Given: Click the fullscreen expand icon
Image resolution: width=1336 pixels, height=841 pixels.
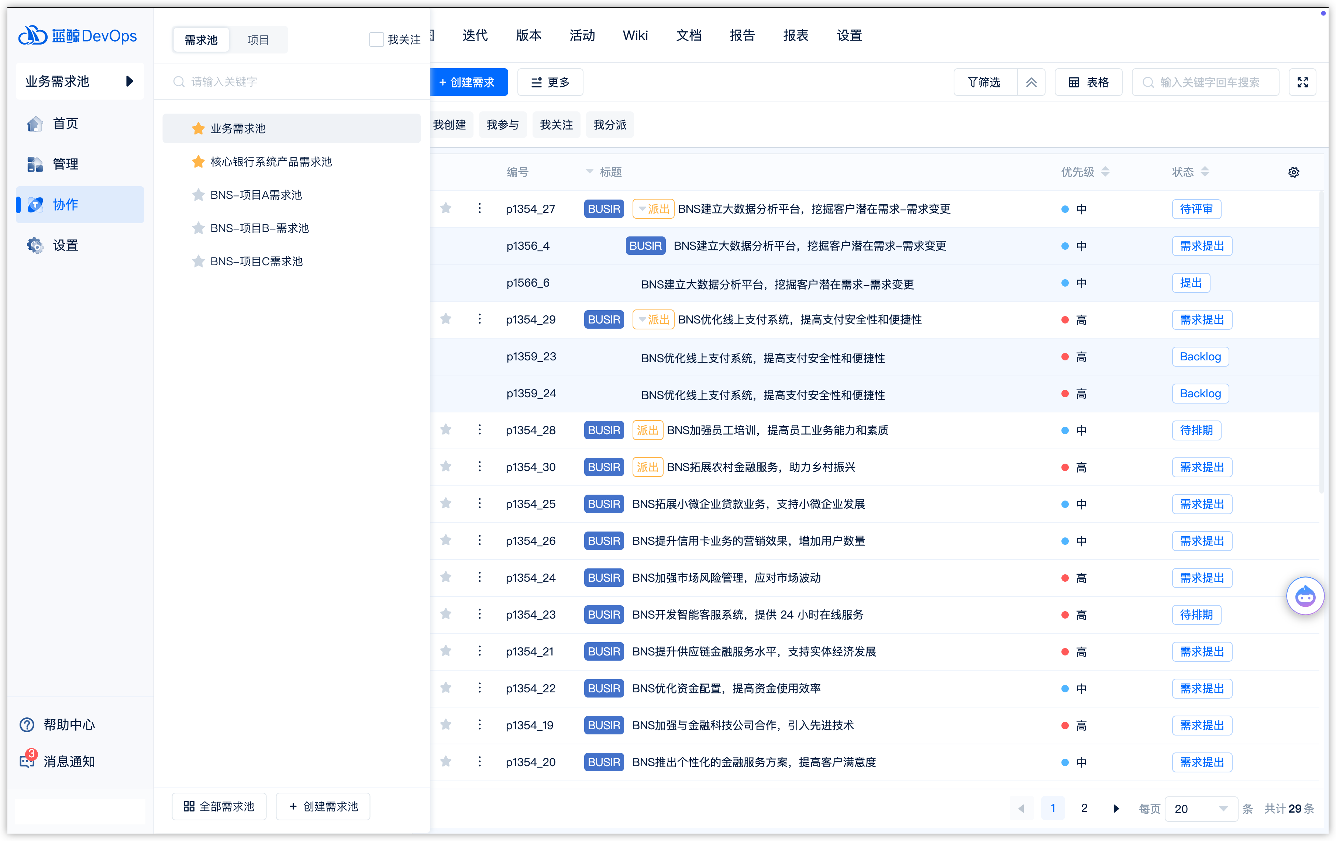Looking at the screenshot, I should click(x=1302, y=82).
